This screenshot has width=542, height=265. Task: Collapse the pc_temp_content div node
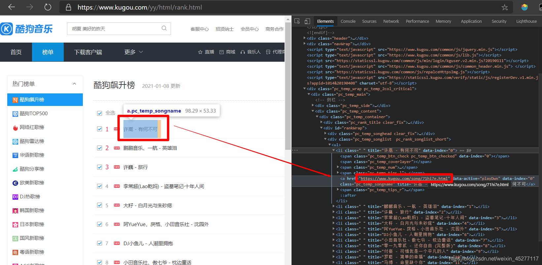(x=313, y=111)
